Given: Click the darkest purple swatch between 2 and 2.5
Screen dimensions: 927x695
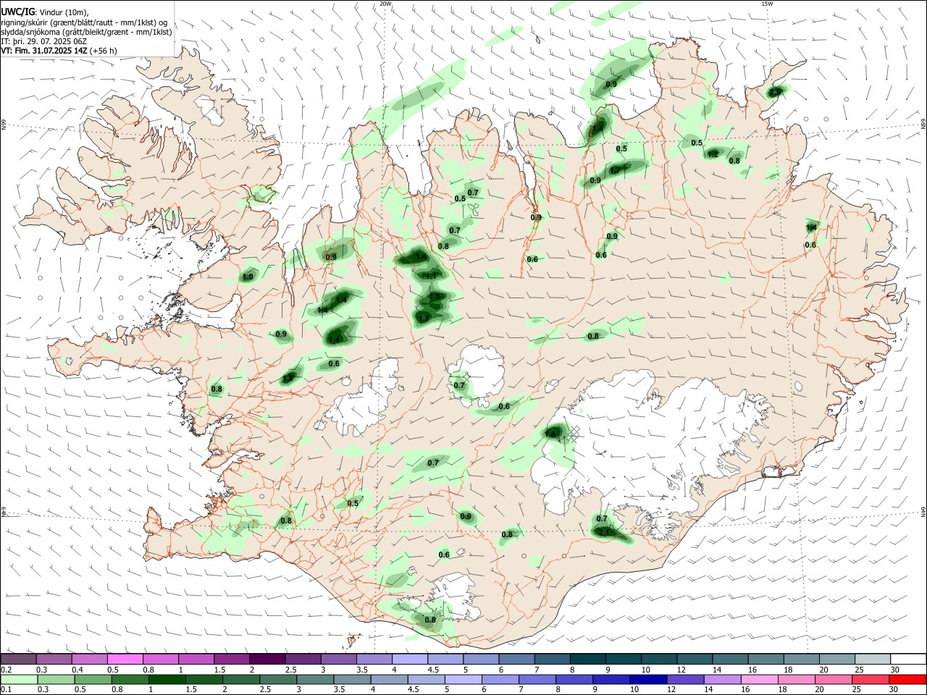Looking at the screenshot, I should tap(267, 660).
